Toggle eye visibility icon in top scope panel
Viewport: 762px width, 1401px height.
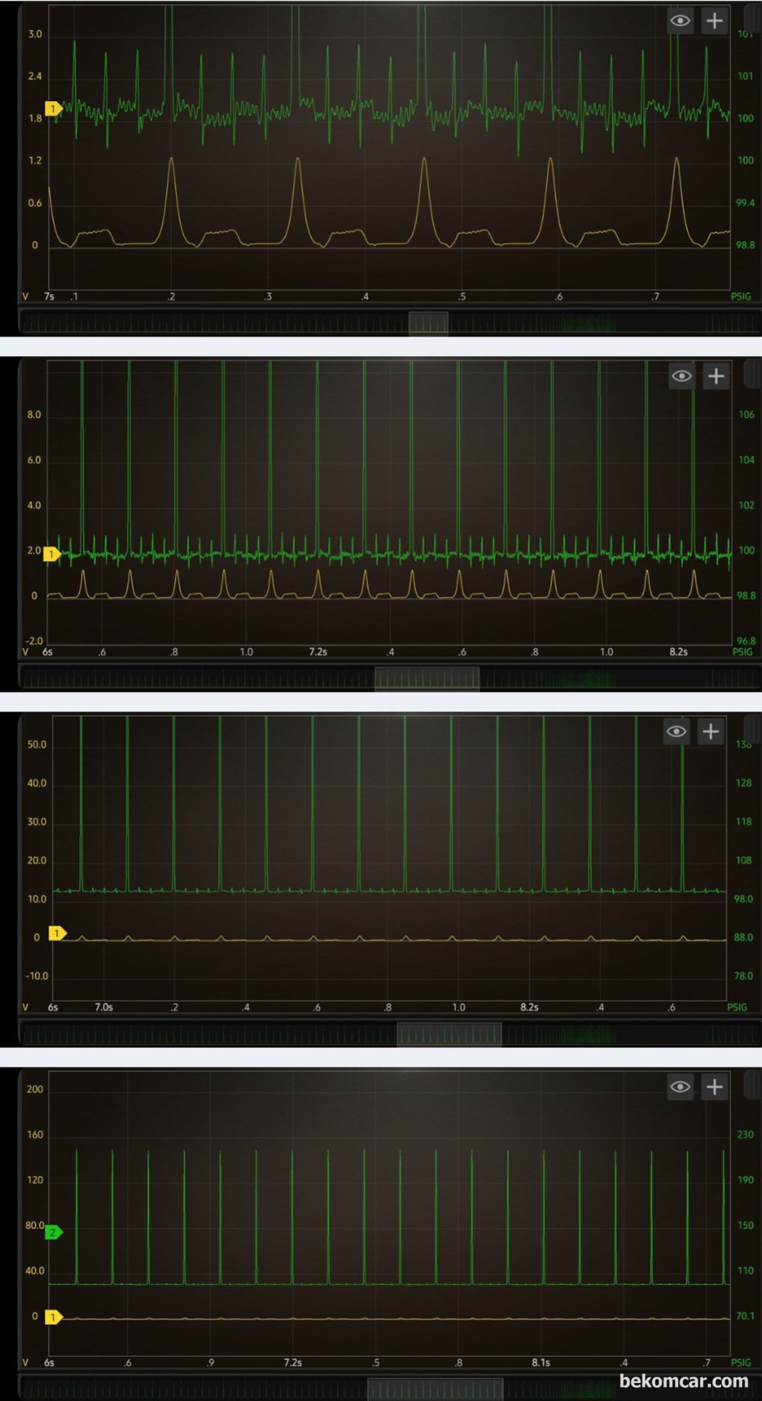tap(680, 21)
